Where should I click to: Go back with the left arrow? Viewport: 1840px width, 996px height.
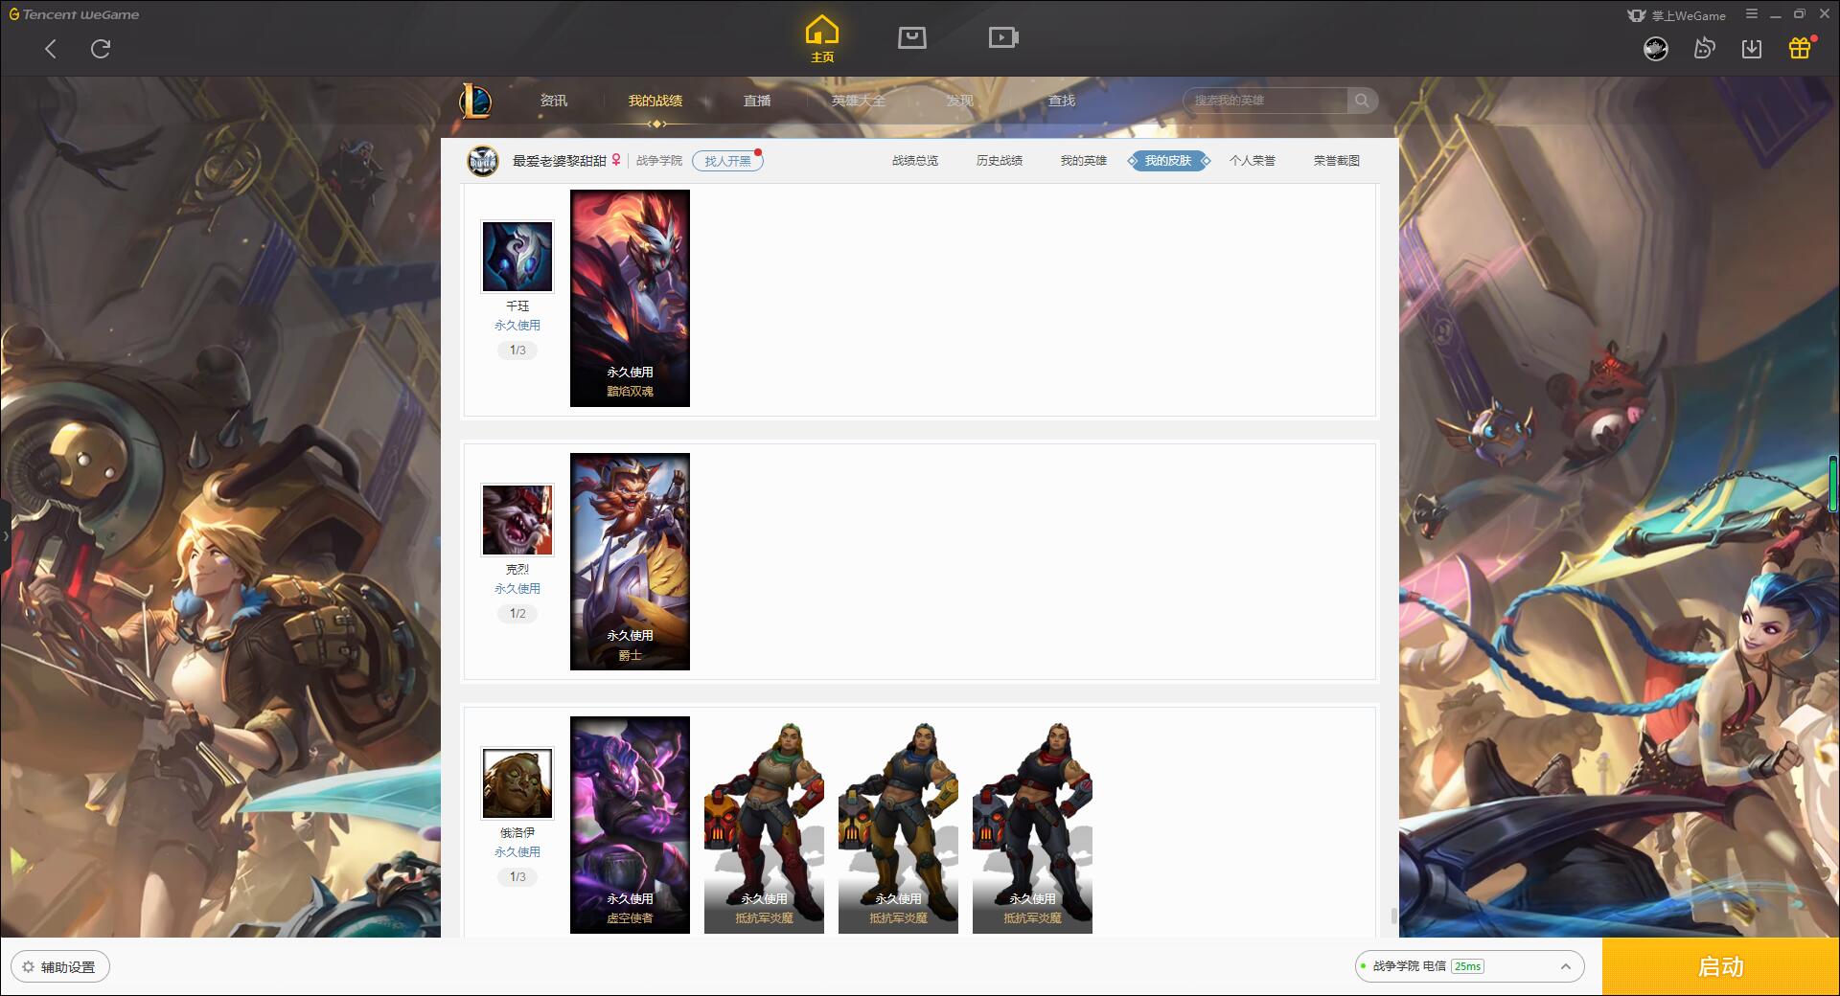point(51,49)
